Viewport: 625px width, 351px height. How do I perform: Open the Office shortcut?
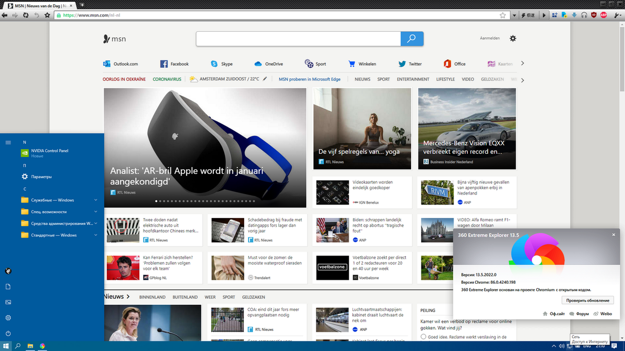pos(455,64)
